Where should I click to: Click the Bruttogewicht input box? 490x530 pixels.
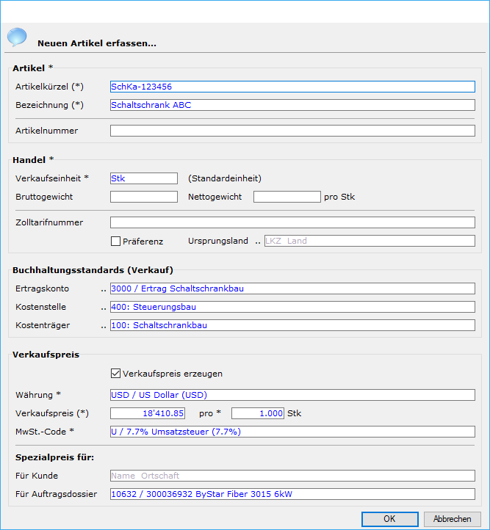tap(143, 197)
